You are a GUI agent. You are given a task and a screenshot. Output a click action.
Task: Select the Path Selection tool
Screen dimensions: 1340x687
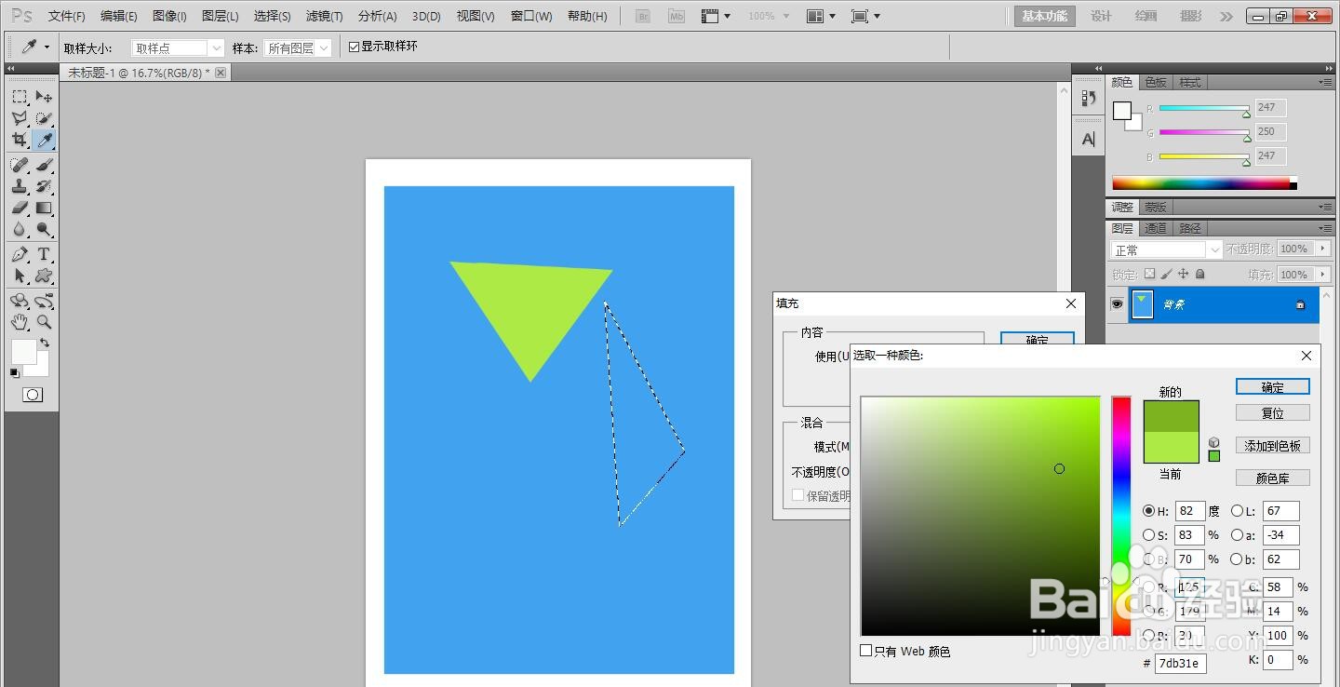(x=20, y=276)
